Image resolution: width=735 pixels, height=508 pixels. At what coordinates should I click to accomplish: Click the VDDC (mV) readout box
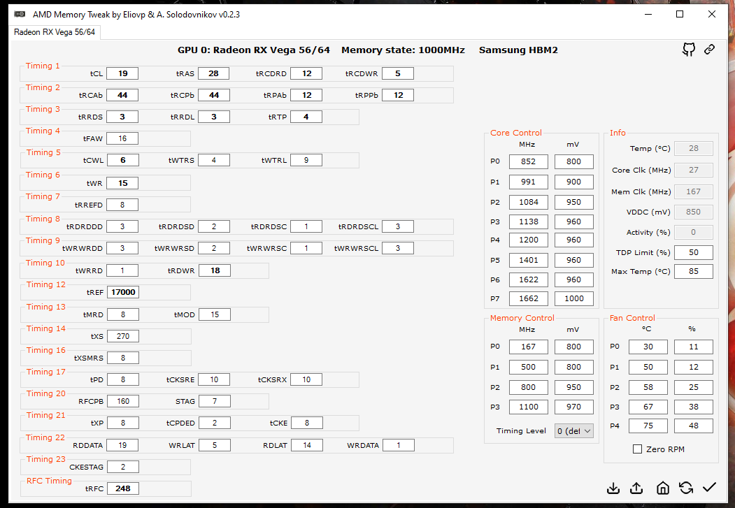pos(694,212)
